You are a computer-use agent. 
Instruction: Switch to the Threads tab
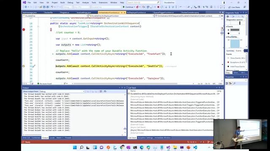[68, 138]
